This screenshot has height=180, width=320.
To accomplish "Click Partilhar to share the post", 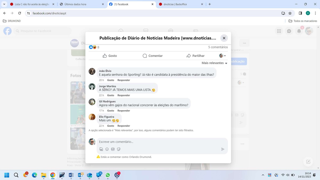I will (195, 56).
